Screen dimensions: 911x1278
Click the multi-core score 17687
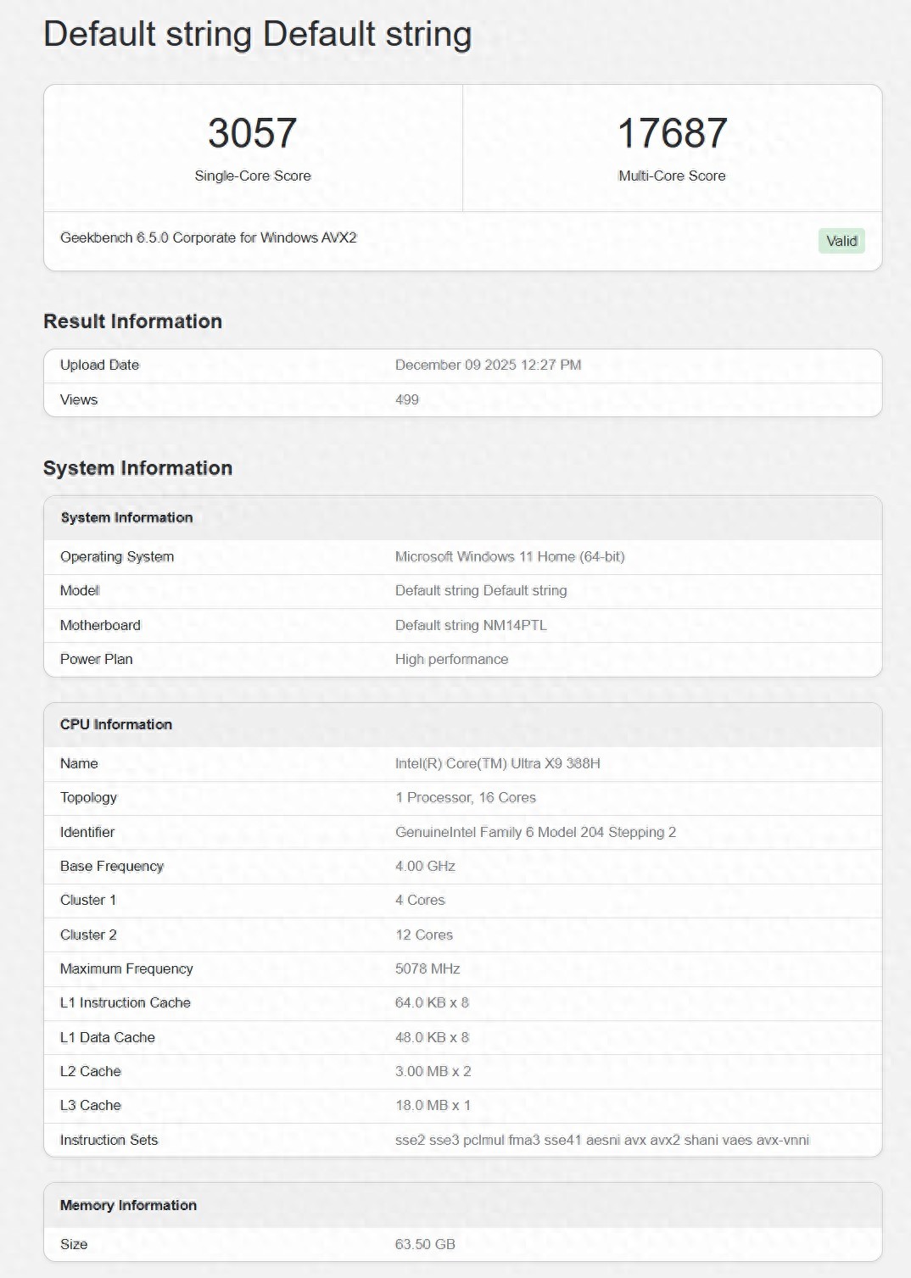[672, 134]
